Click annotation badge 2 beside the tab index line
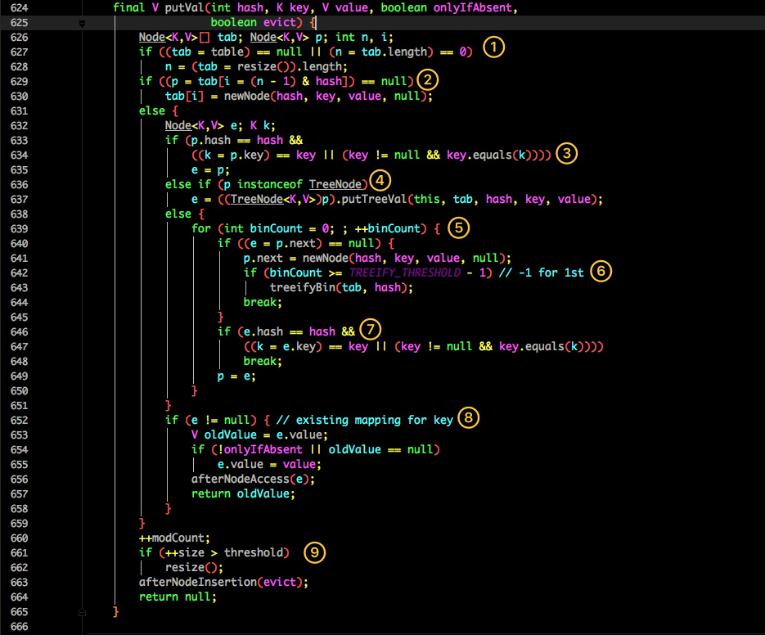The height and width of the screenshot is (635, 765). pyautogui.click(x=427, y=79)
